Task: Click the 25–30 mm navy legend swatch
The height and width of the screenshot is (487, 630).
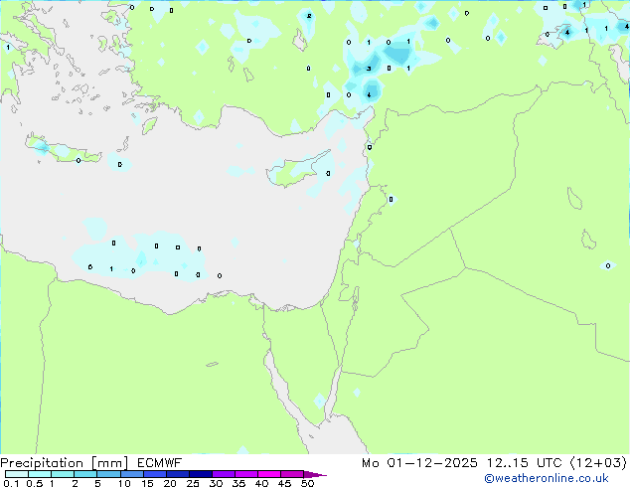Action: point(201,474)
